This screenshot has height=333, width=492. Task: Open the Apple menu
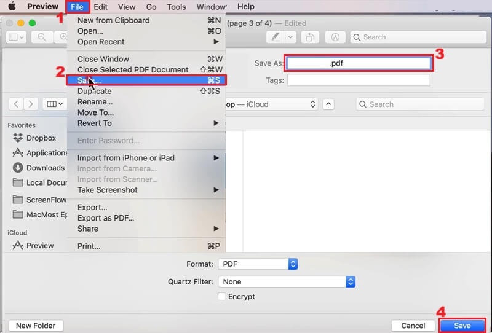12,6
